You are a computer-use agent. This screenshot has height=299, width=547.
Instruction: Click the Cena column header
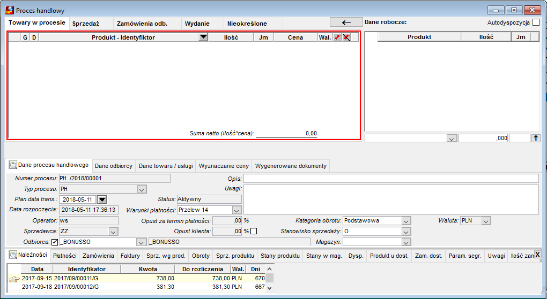295,37
